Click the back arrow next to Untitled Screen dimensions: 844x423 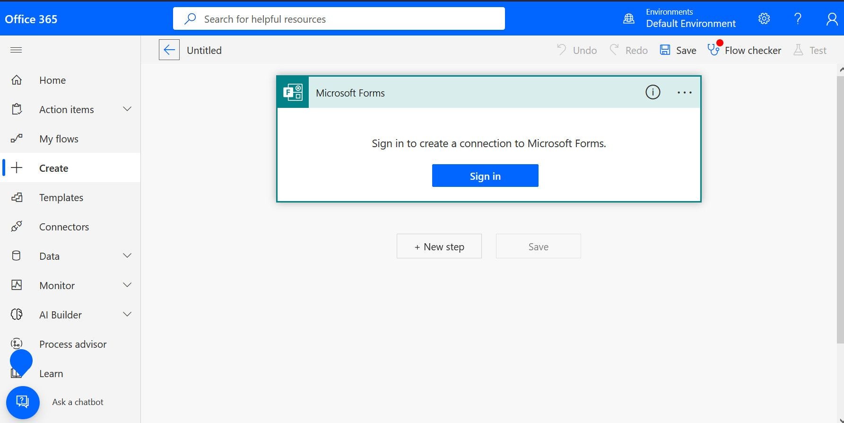click(x=169, y=50)
